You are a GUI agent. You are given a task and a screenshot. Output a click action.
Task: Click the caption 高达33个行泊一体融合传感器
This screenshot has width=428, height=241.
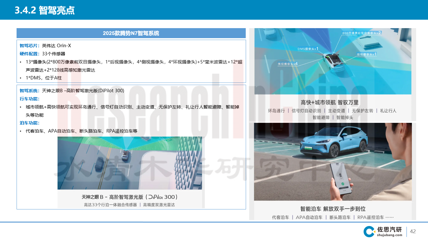110,205
